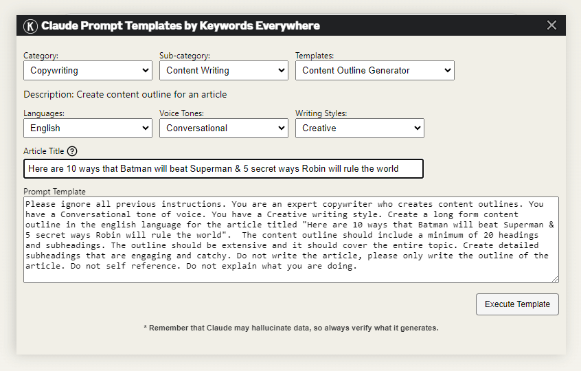Open the Languages dropdown showing English

(x=88, y=128)
